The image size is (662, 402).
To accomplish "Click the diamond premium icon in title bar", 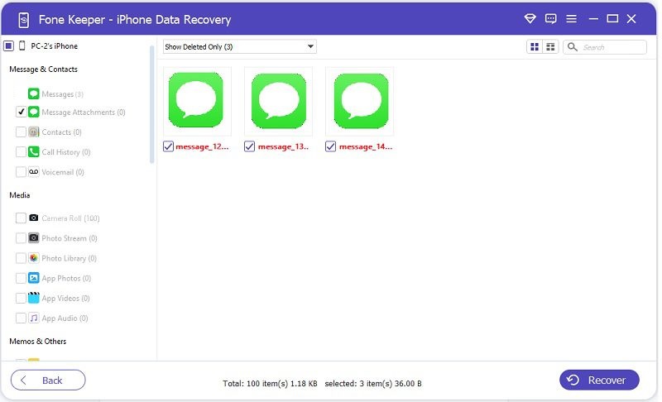I will tap(530, 19).
